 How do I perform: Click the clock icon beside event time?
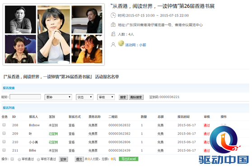coord(113,15)
